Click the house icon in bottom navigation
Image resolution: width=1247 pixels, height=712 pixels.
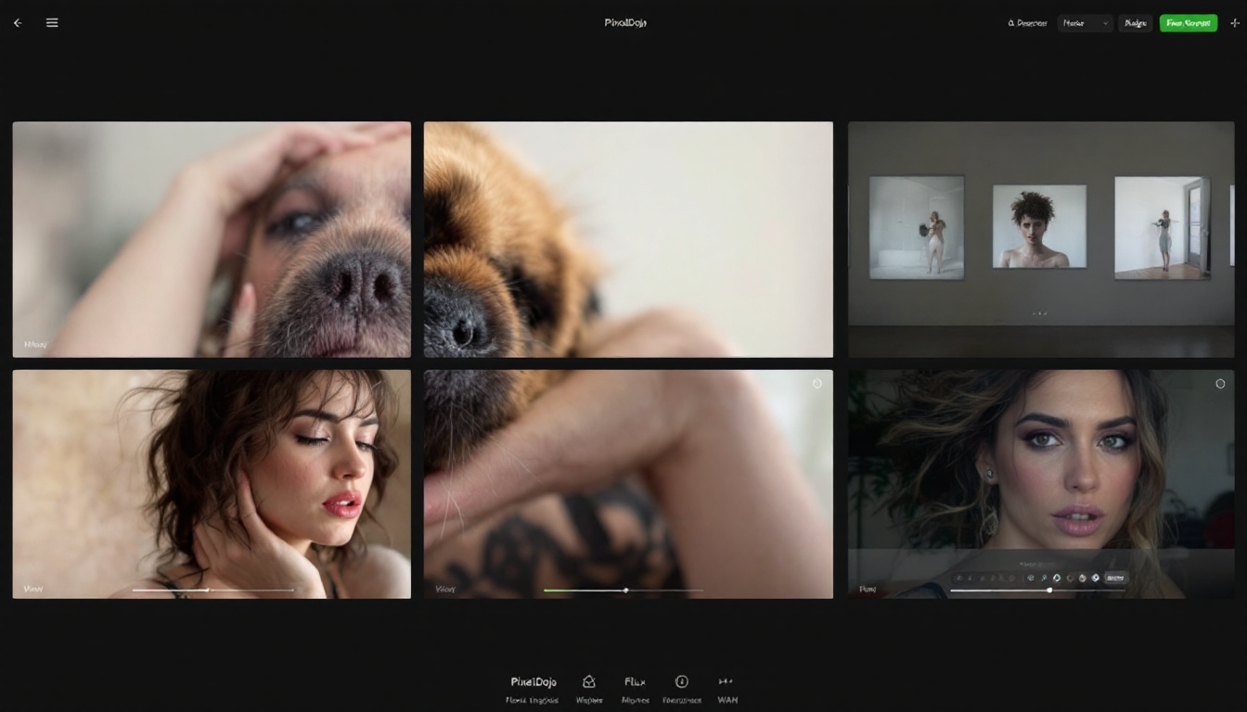[588, 681]
